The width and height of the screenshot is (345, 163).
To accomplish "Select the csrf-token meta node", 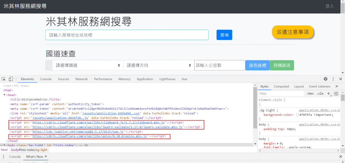I will click(119, 109).
